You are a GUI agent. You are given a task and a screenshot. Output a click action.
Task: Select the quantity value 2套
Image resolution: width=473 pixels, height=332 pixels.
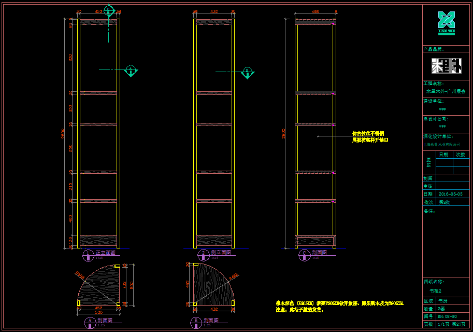[441, 309]
